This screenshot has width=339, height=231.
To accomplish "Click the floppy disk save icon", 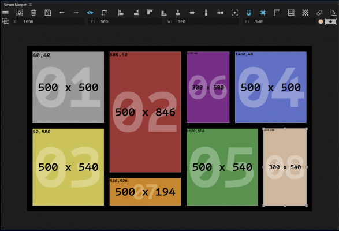I will (47, 13).
